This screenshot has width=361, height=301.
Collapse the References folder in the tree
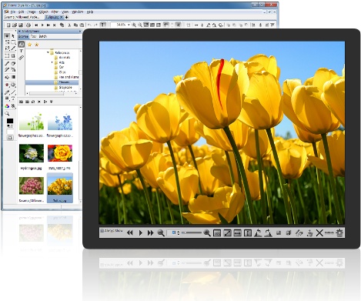click(48, 52)
